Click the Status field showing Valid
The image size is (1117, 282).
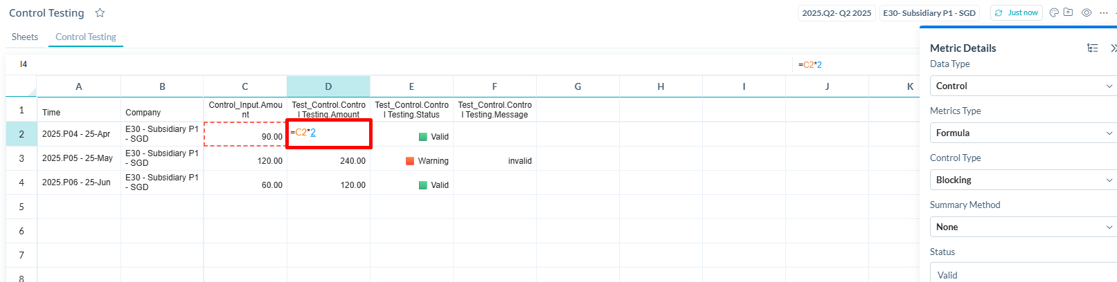tap(1022, 274)
